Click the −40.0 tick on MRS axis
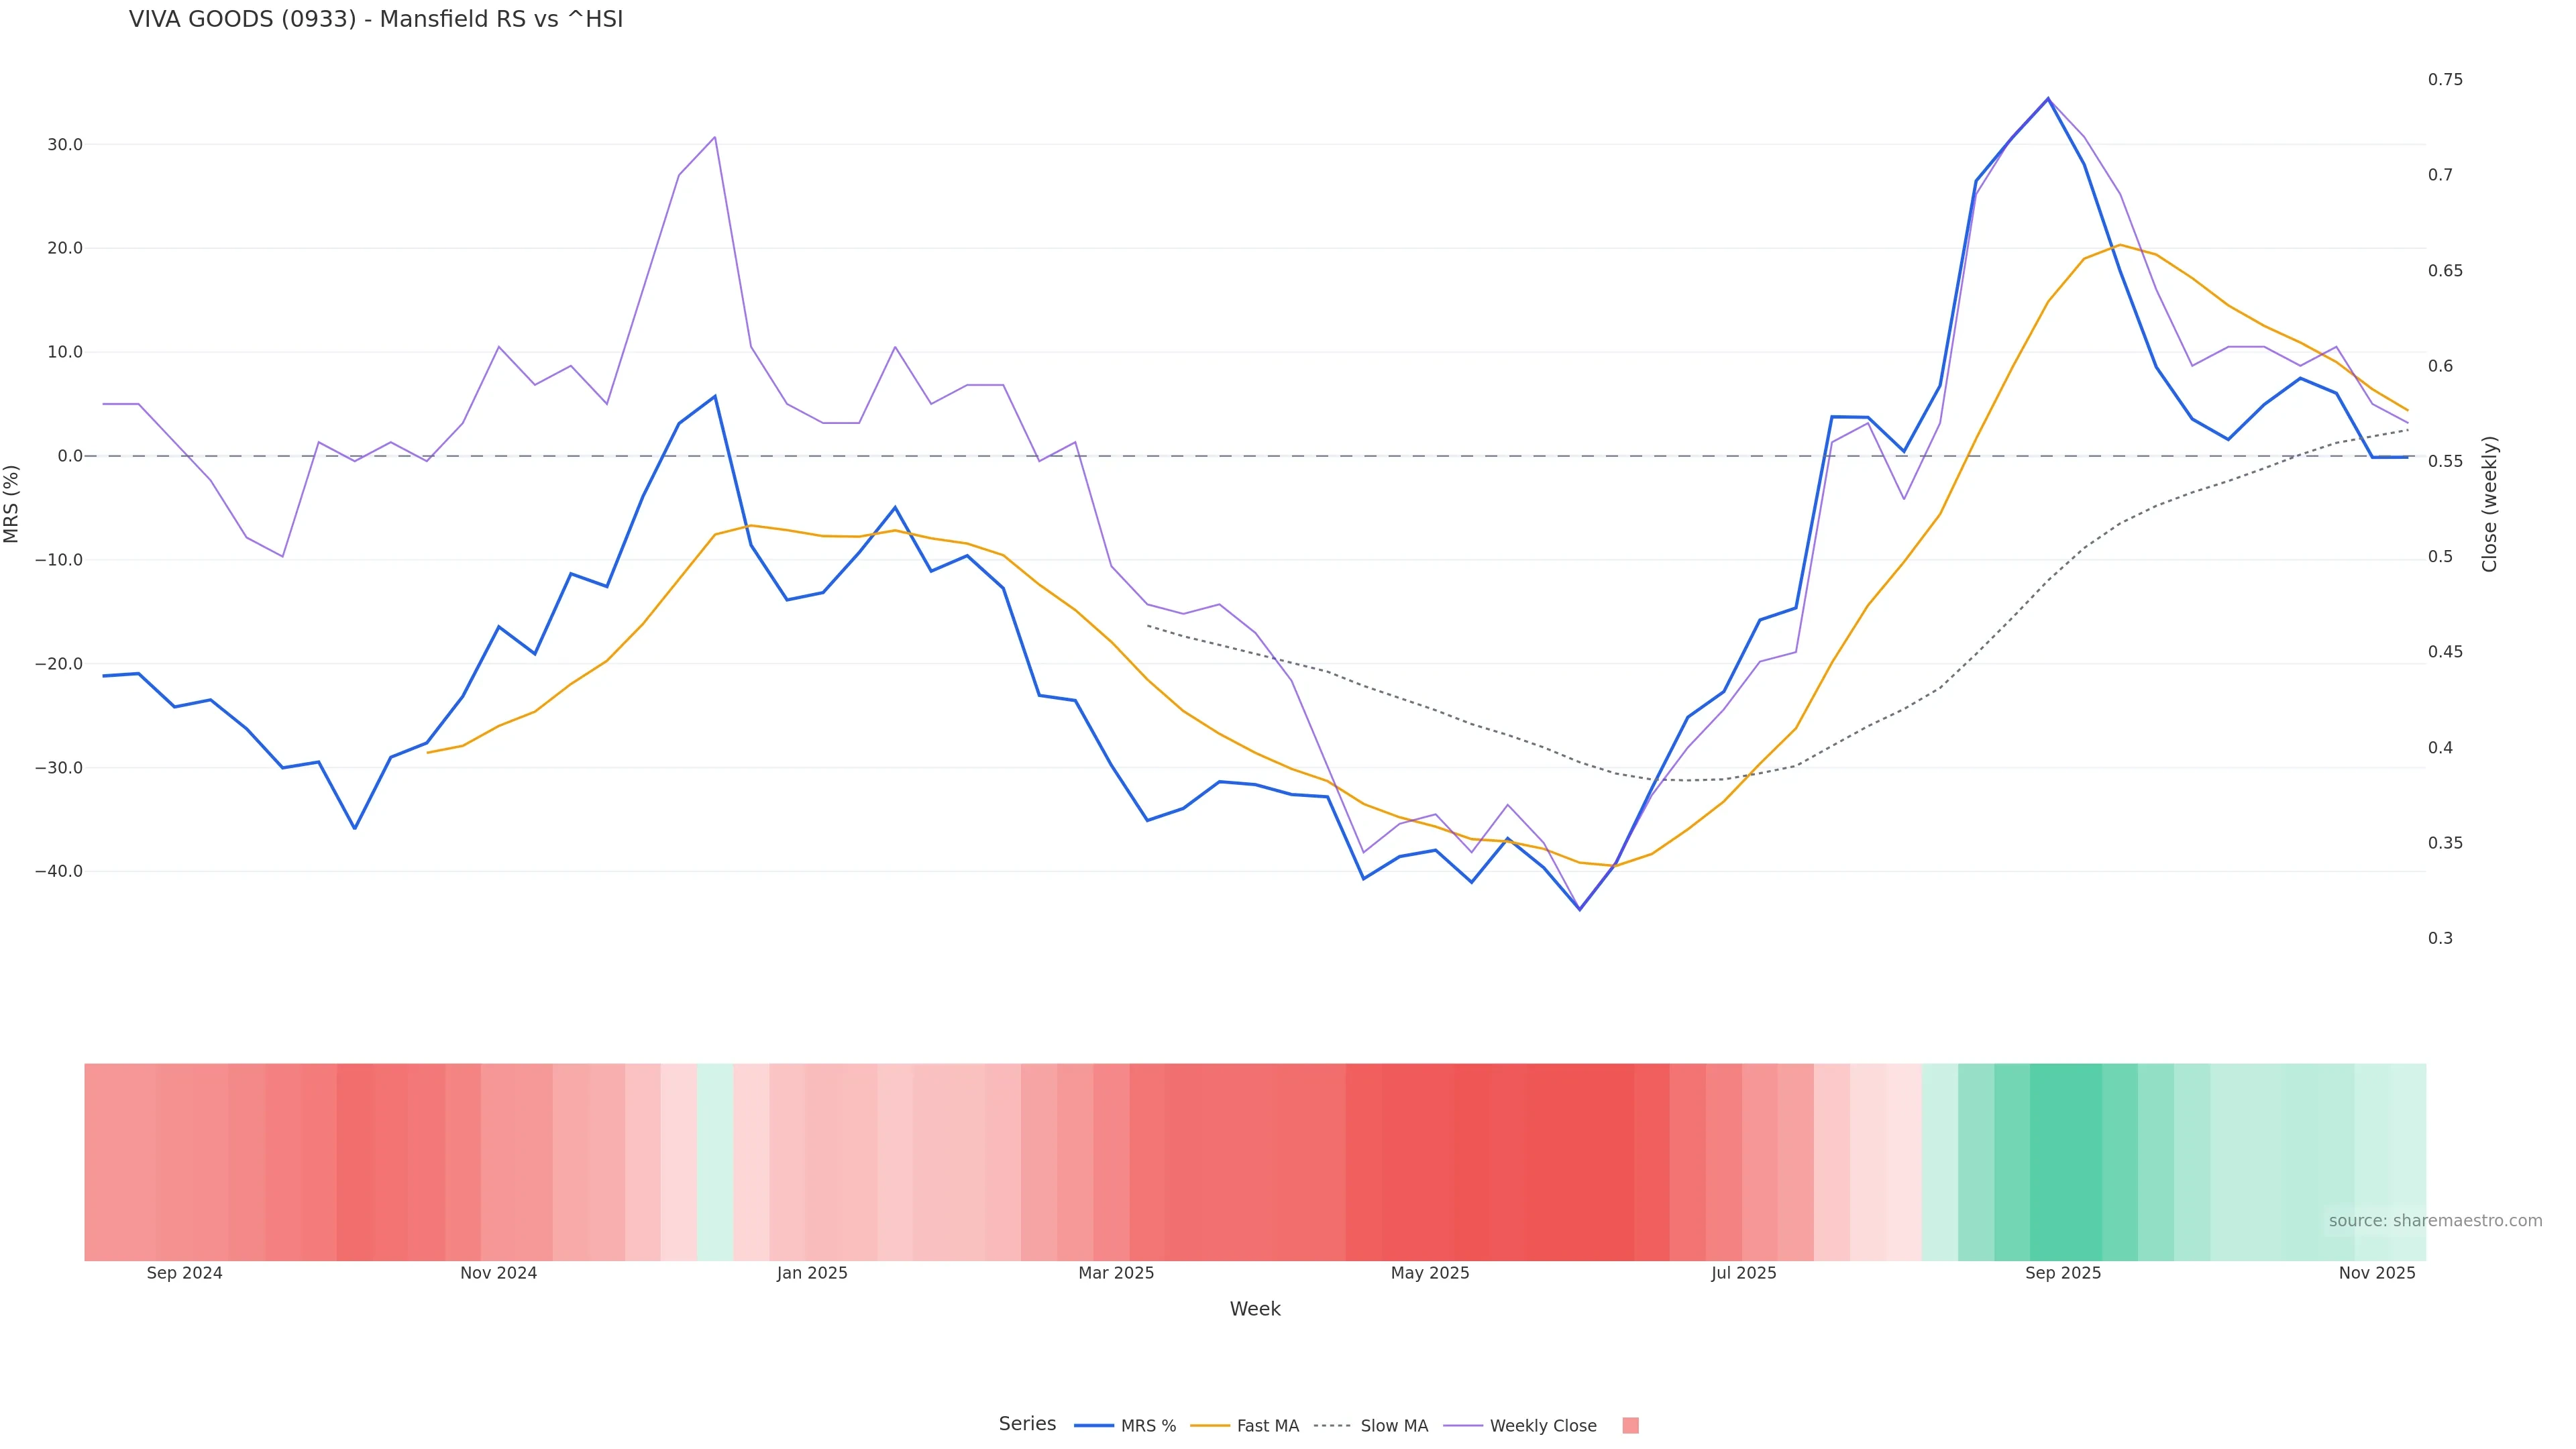Screen dimensions: 2576x1449 click(x=59, y=872)
